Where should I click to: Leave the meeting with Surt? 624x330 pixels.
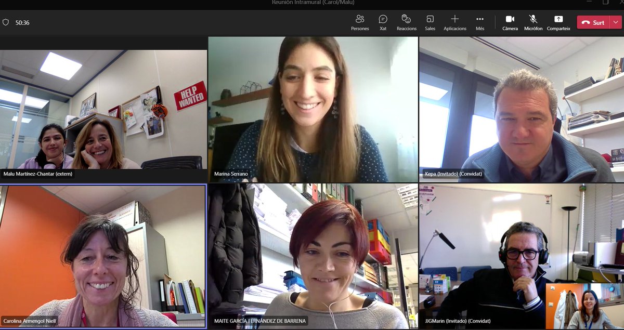click(593, 22)
